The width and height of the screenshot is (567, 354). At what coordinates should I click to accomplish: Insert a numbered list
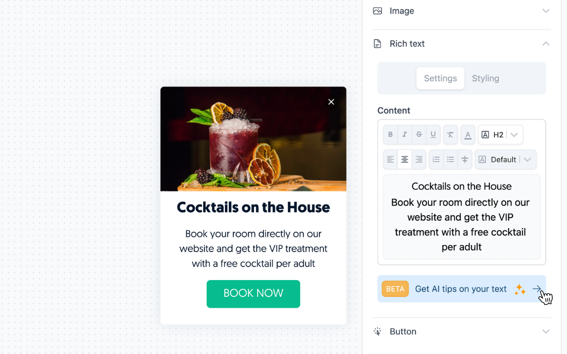click(x=436, y=159)
